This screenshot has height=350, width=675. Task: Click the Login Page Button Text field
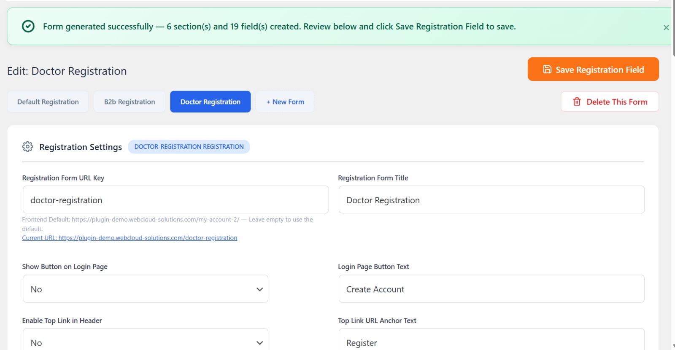pos(491,289)
